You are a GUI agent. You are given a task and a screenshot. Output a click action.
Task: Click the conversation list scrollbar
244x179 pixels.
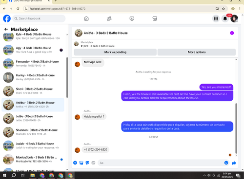tap(67, 77)
